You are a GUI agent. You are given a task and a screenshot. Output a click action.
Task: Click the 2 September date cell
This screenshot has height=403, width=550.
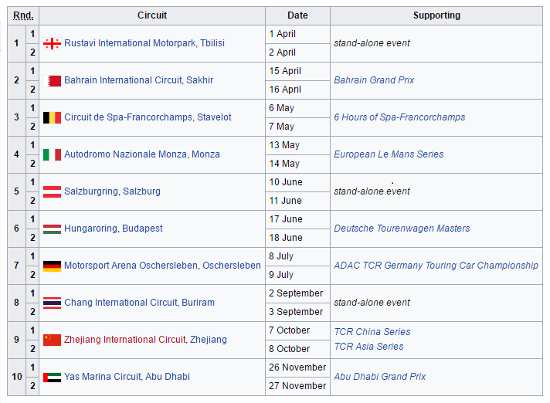[x=297, y=293]
